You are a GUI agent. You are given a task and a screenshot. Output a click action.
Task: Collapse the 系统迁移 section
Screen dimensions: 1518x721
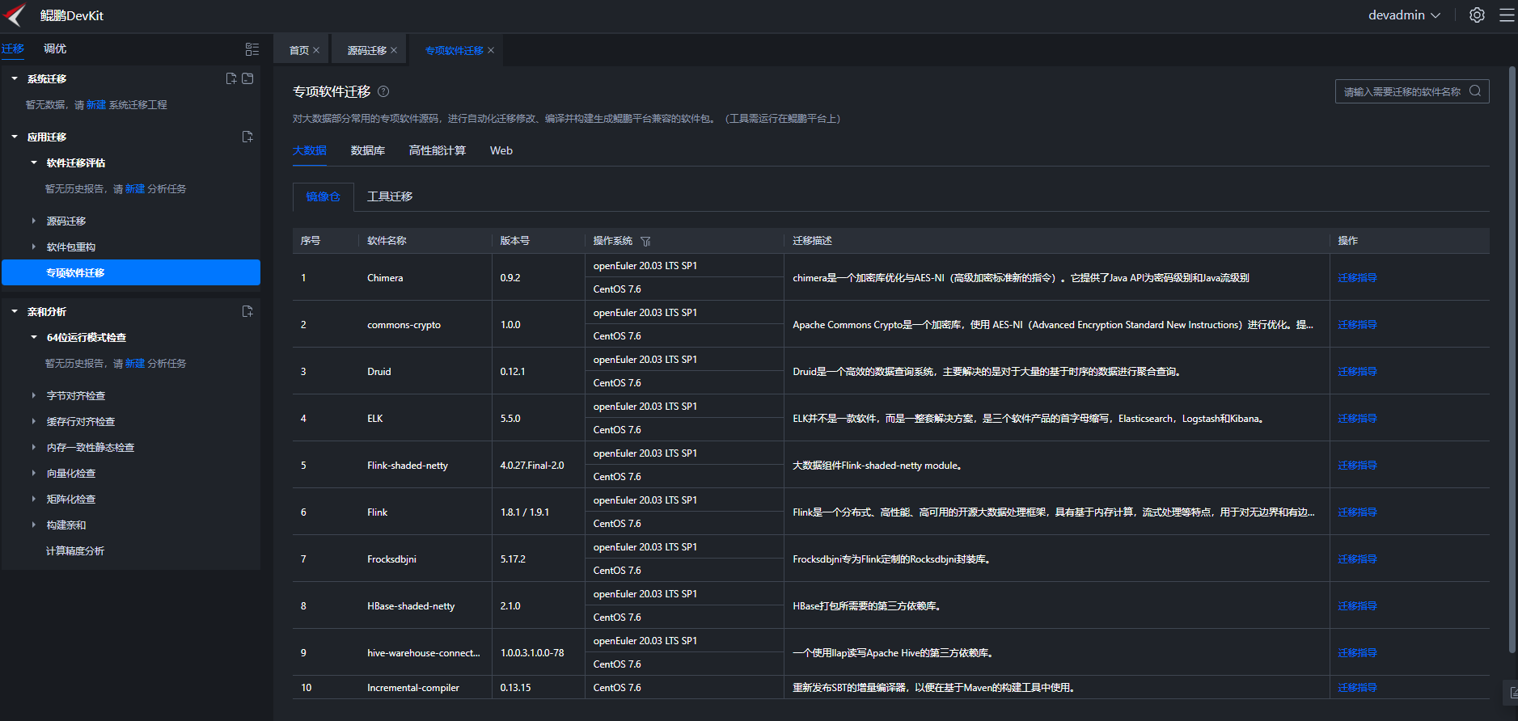click(15, 78)
